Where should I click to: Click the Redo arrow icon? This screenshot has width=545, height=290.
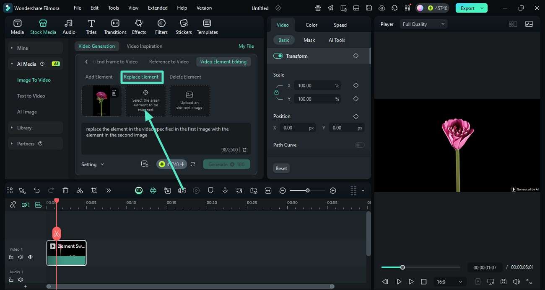[51, 190]
